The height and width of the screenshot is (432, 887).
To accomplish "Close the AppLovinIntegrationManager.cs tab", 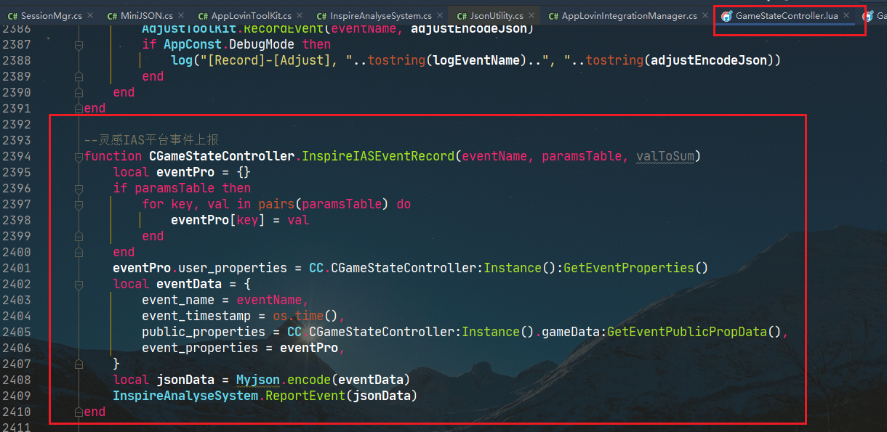I will tap(706, 15).
